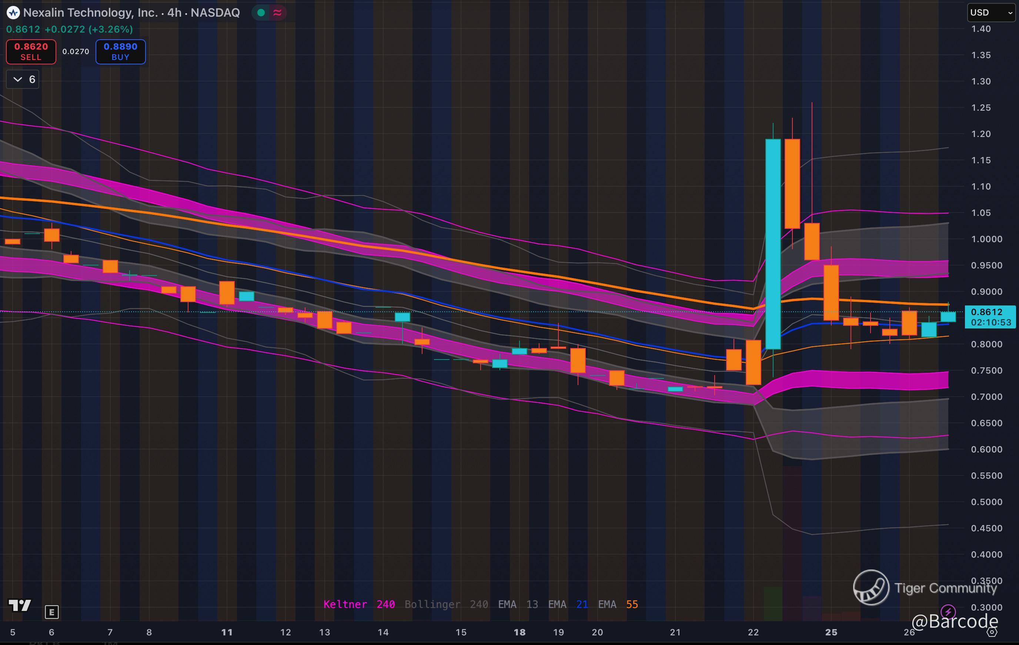Click the pink approximate-data wave icon
This screenshot has height=645, width=1019.
click(x=278, y=13)
